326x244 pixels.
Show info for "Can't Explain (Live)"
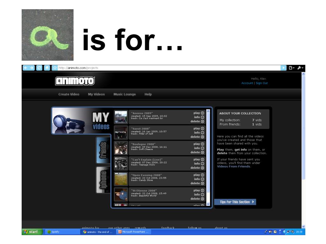pyautogui.click(x=199, y=164)
